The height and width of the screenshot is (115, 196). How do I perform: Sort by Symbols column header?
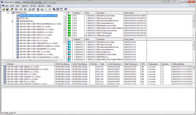click(166, 64)
